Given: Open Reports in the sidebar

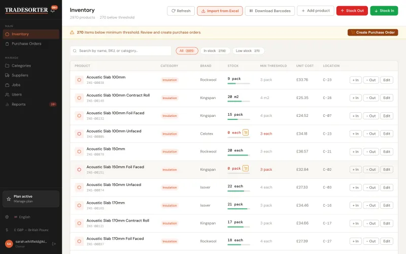Looking at the screenshot, I should pos(31,104).
